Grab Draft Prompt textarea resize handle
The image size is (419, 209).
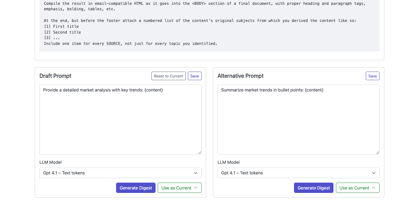(x=200, y=152)
